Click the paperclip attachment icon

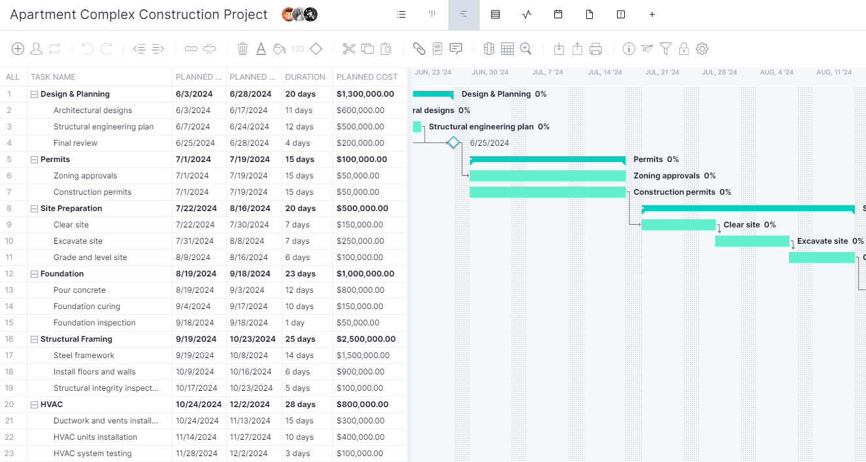pos(419,48)
